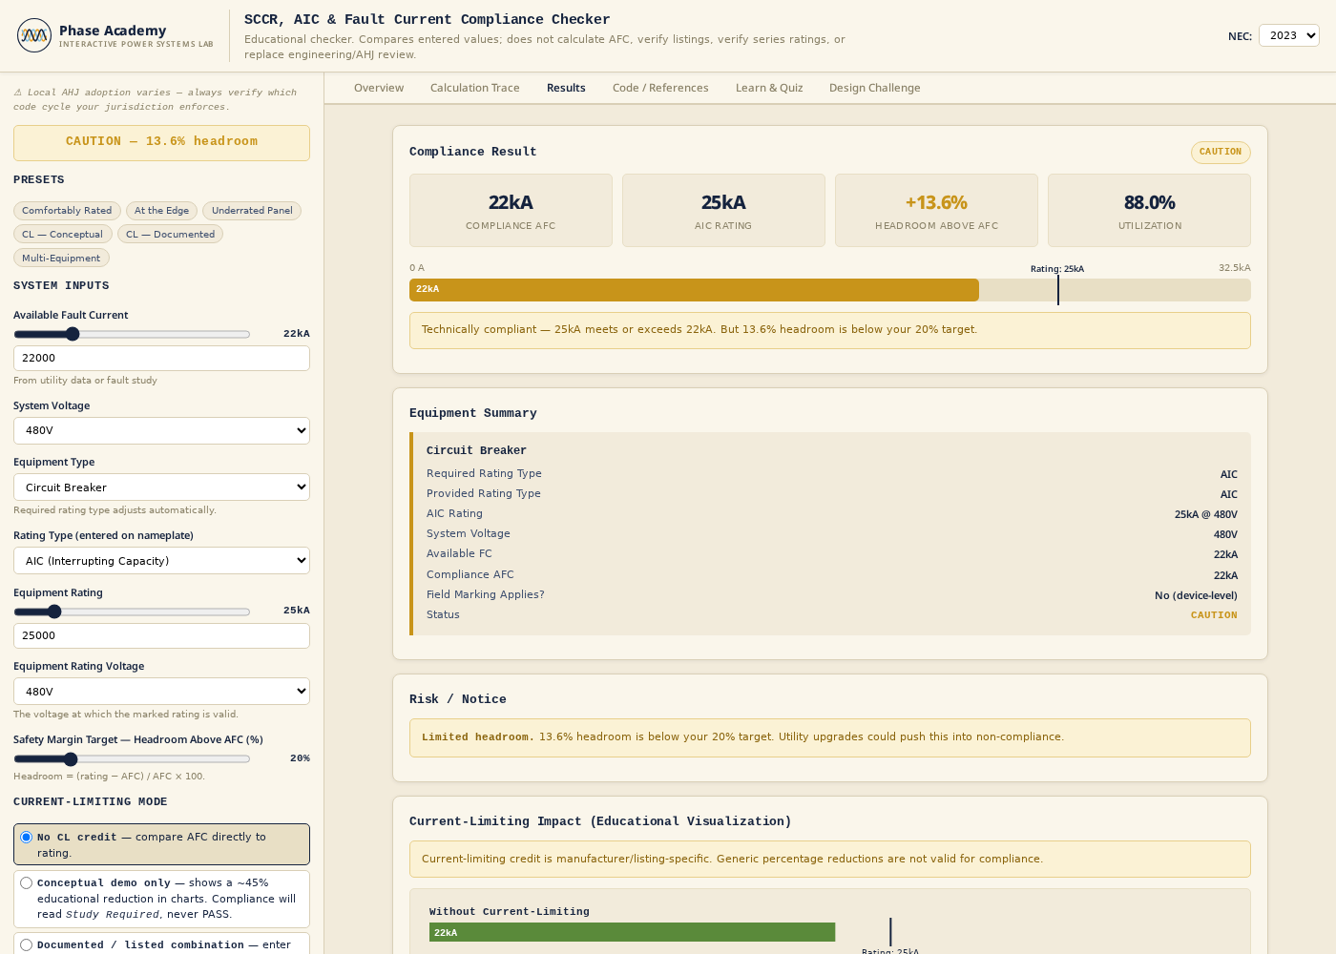
Task: Open the System Voltage dropdown
Action: [161, 430]
